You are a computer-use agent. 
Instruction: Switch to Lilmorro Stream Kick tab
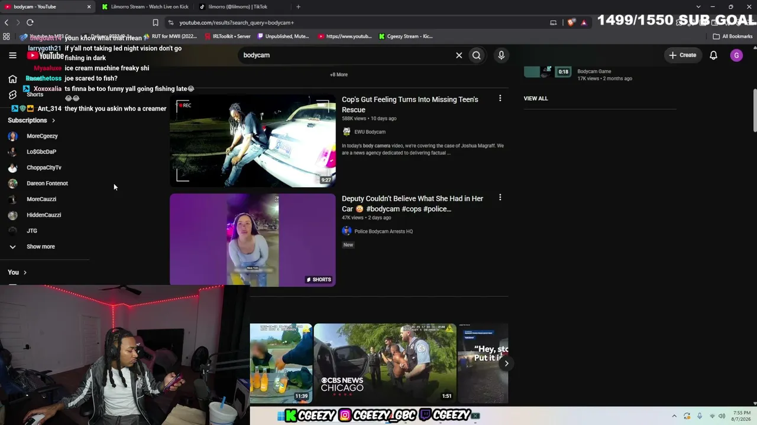pyautogui.click(x=145, y=6)
